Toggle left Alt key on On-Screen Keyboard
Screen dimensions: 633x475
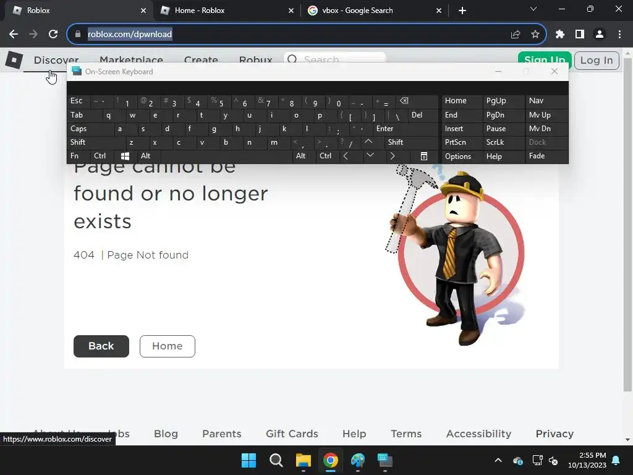pyautogui.click(x=148, y=156)
